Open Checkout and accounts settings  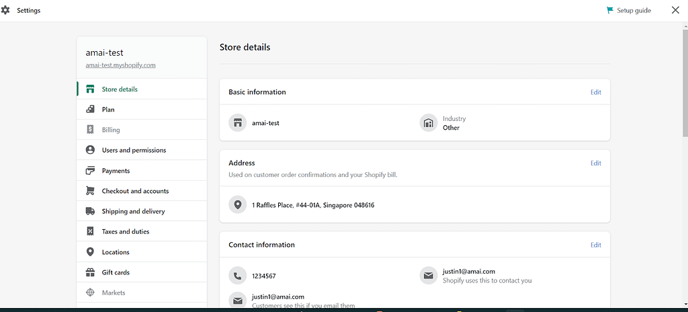pyautogui.click(x=142, y=191)
